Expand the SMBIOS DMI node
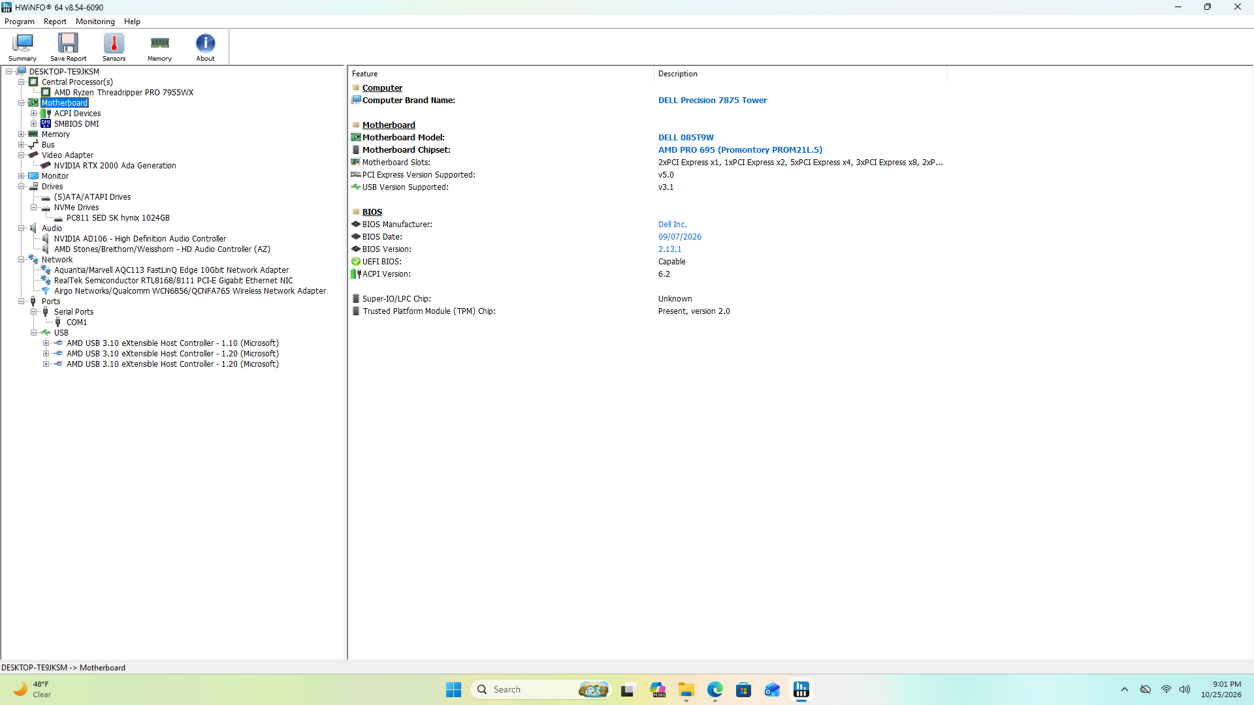The height and width of the screenshot is (705, 1254). [33, 124]
